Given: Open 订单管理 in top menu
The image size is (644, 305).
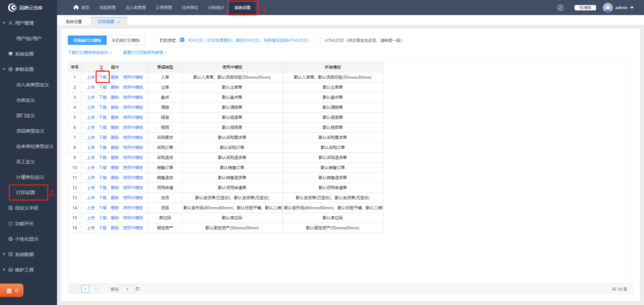Looking at the screenshot, I should click(164, 8).
